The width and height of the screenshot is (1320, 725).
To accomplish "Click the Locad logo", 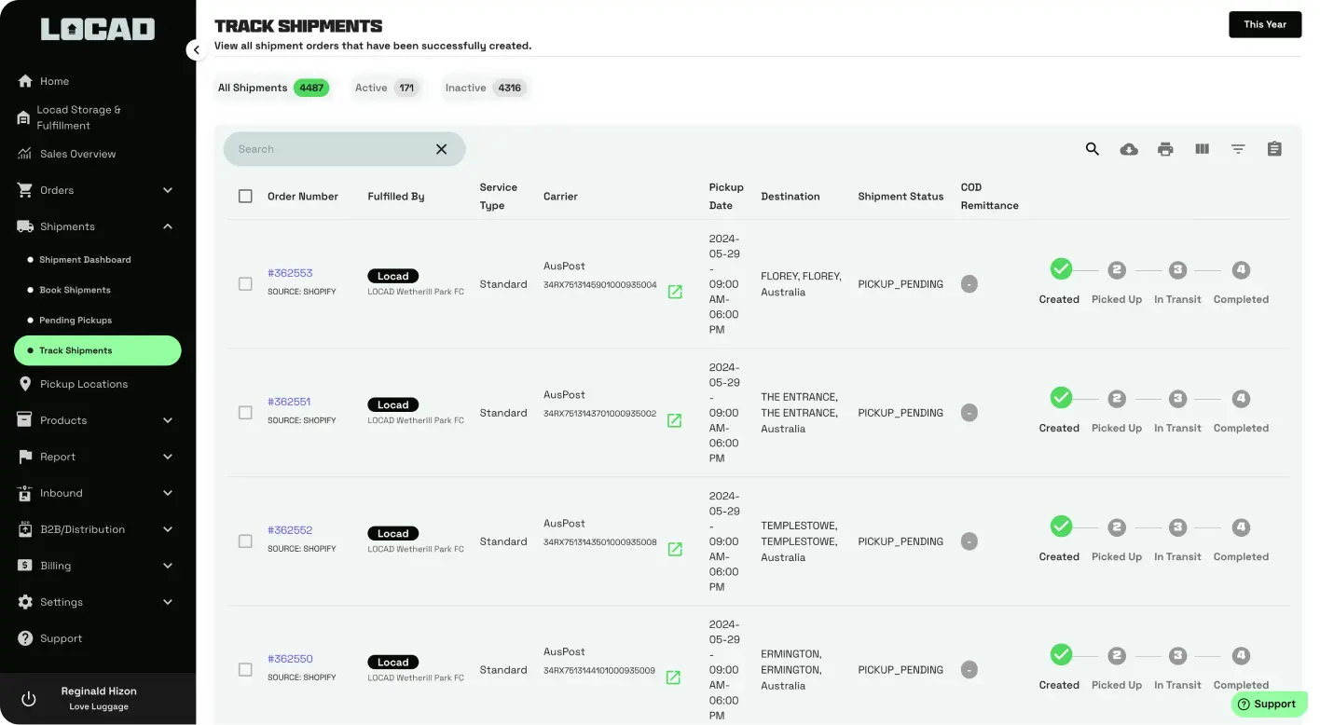I will pos(98,30).
